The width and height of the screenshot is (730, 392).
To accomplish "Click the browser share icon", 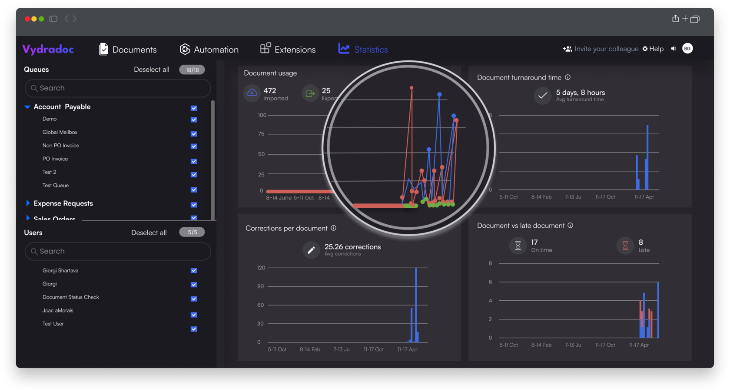I will pyautogui.click(x=675, y=19).
